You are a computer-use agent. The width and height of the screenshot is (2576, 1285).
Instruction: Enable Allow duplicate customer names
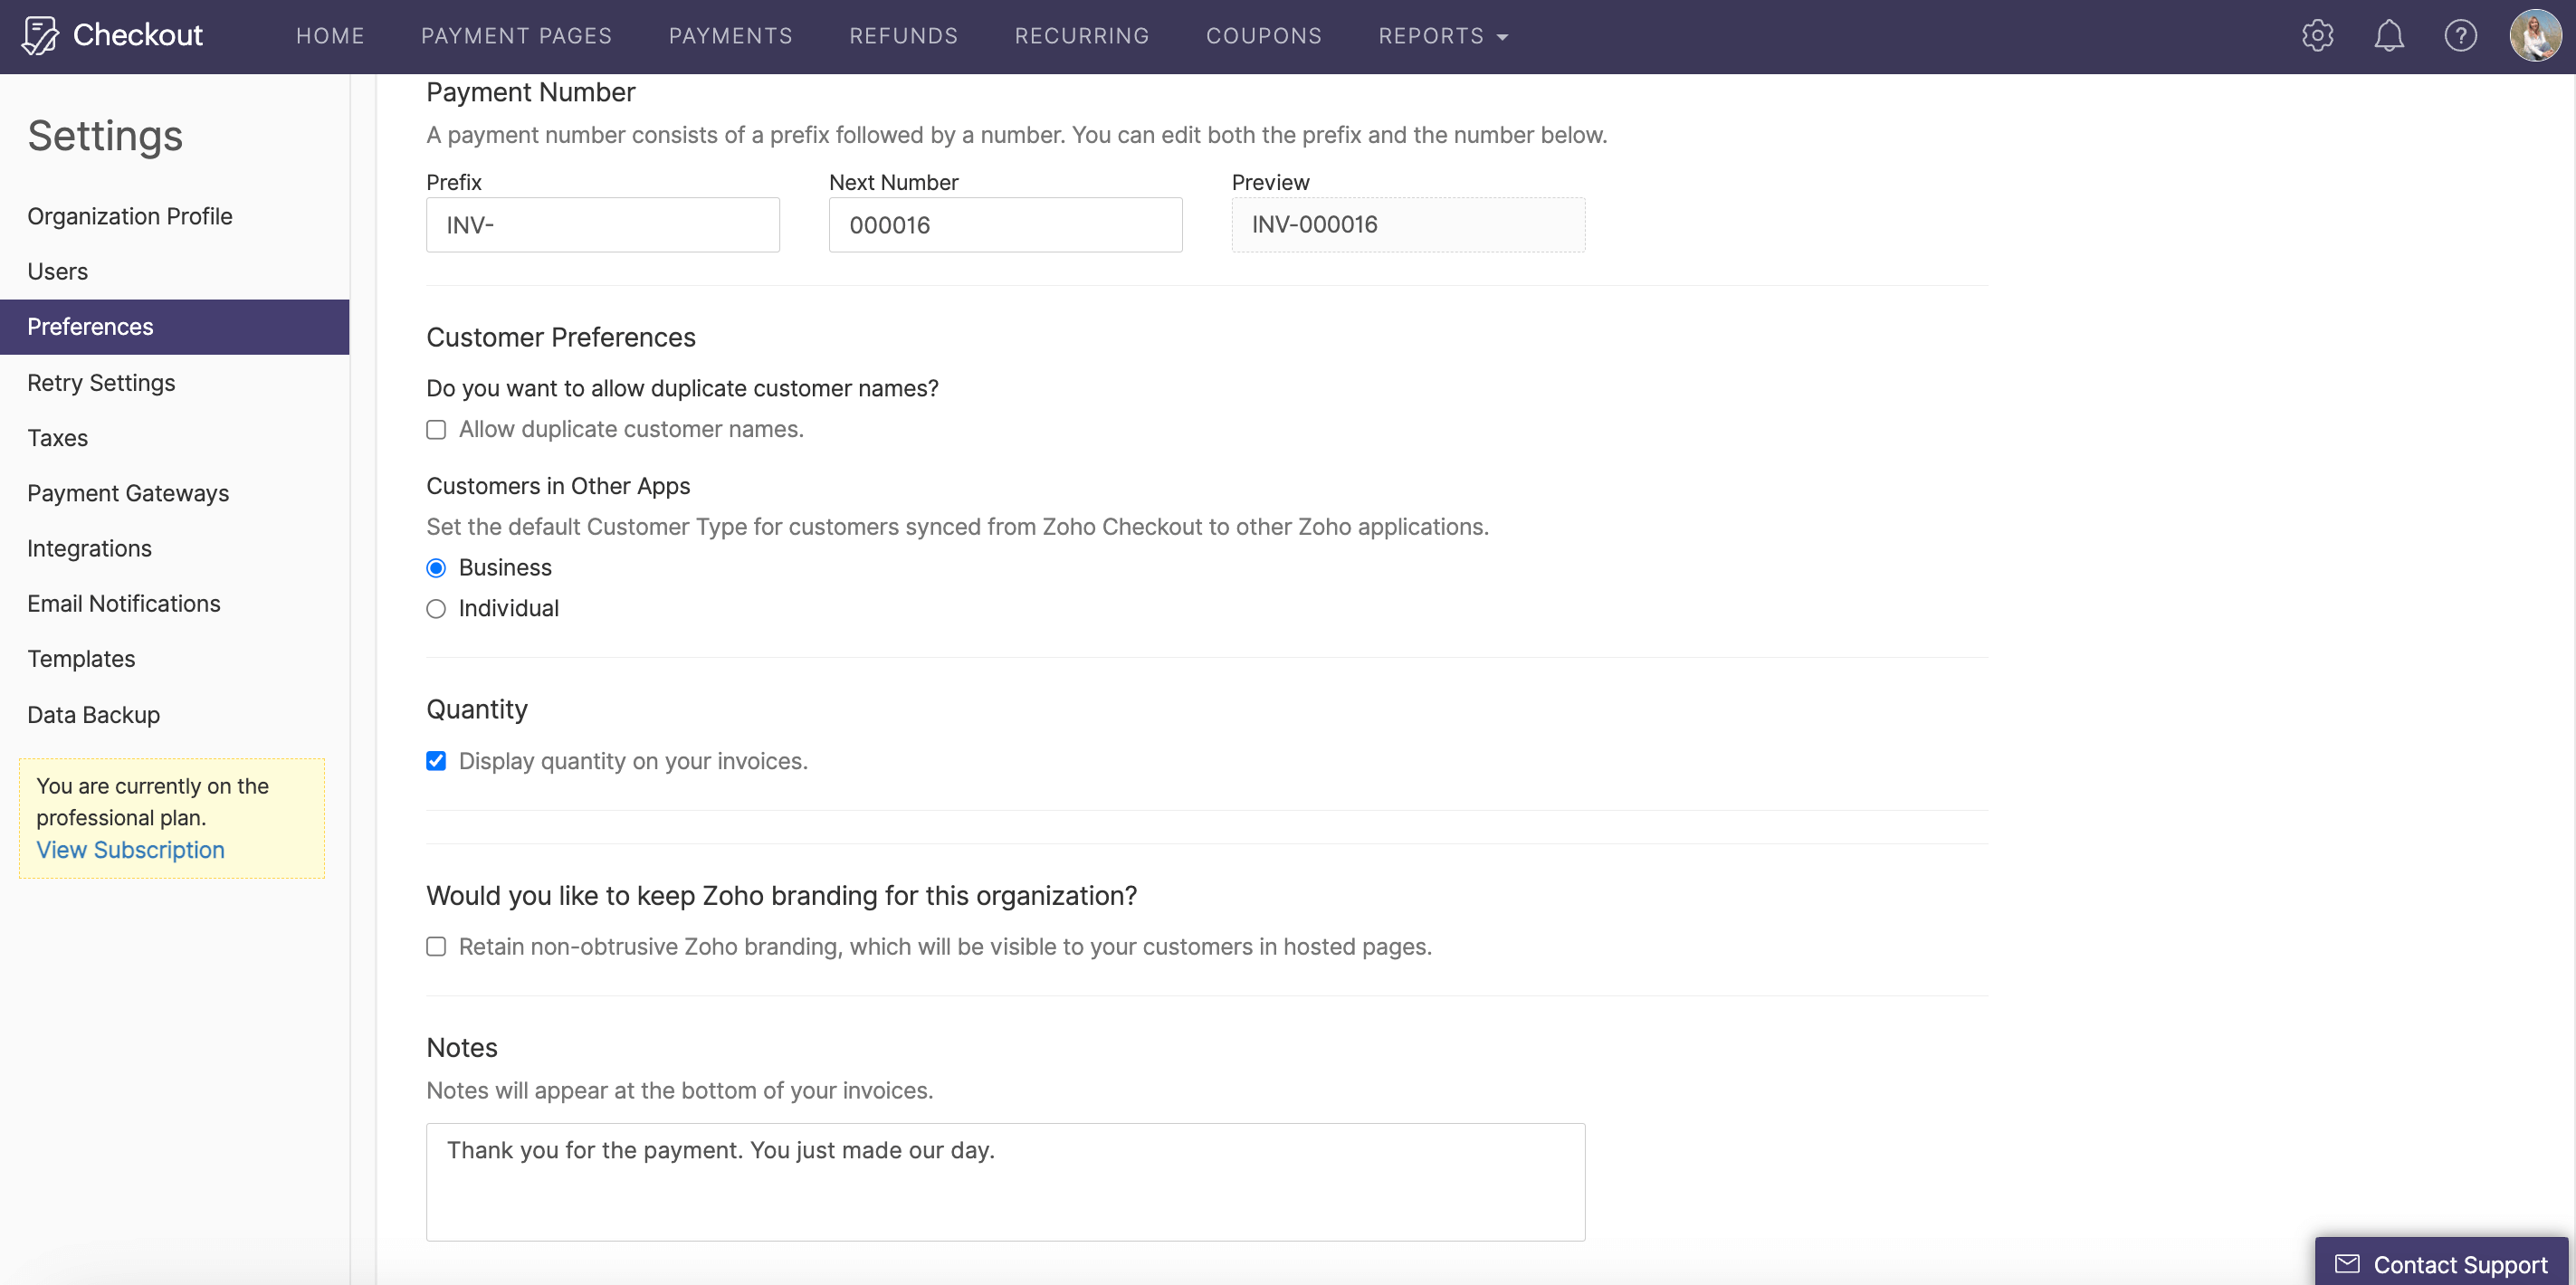tap(435, 429)
